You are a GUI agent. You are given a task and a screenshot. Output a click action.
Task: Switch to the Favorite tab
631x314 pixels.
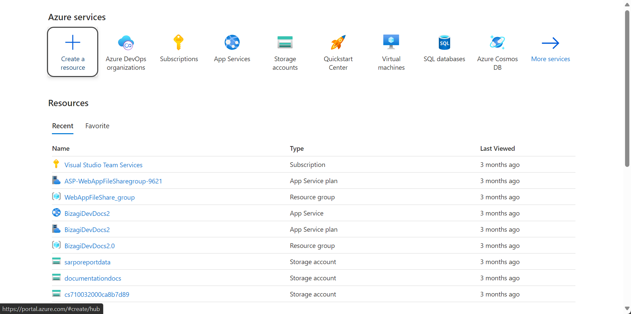(x=97, y=126)
